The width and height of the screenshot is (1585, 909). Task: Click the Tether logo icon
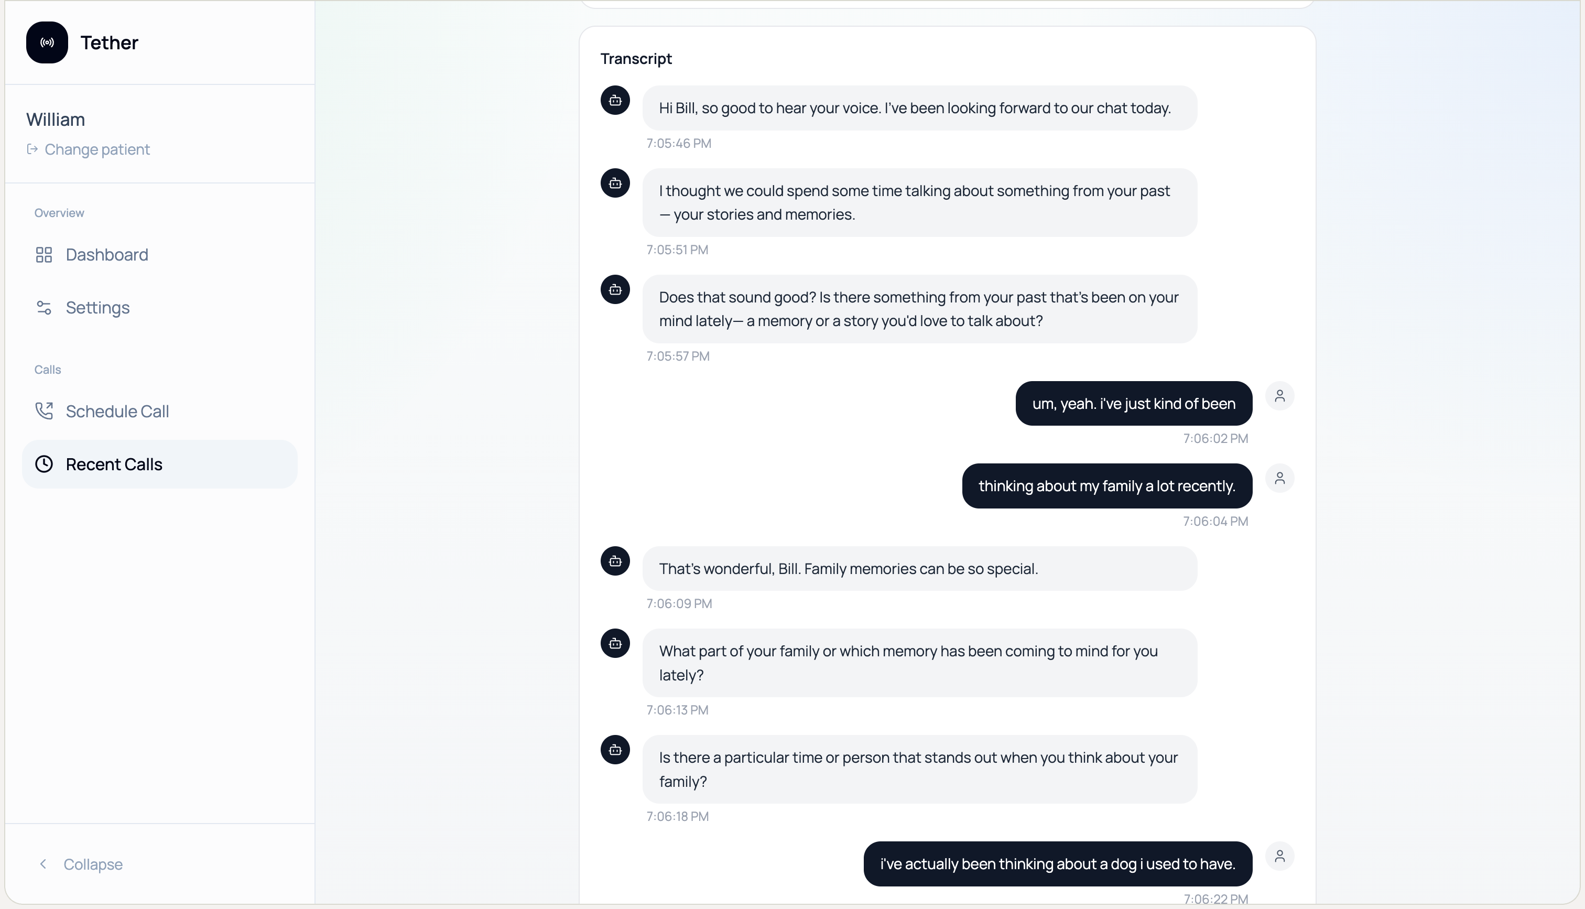47,42
